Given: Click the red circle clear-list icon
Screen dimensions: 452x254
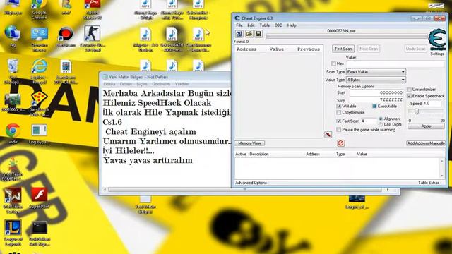Looking at the screenshot, I should (x=340, y=143).
